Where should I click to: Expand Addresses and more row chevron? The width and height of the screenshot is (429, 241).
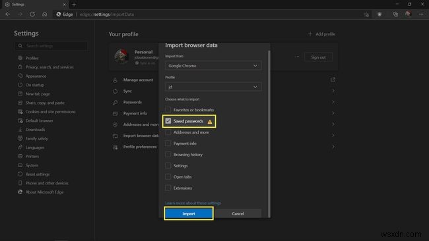point(333,124)
